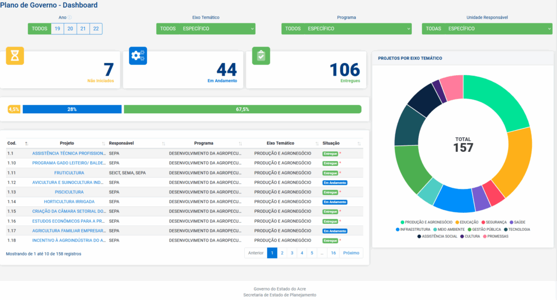557x300 pixels.
Task: Open the FRUTICULTURA project link
Action: (x=69, y=173)
